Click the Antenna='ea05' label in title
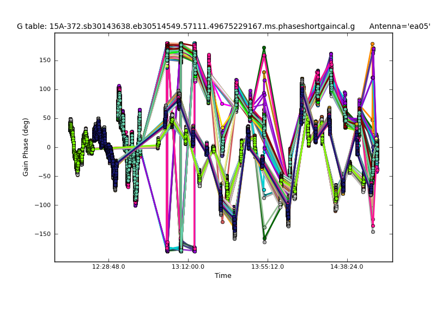 click(399, 26)
